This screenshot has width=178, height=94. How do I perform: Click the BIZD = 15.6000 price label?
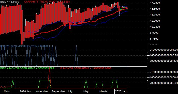[x=10, y=2]
